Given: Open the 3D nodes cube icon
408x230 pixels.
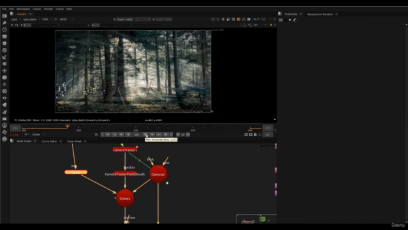Looking at the screenshot, I should click(4, 77).
